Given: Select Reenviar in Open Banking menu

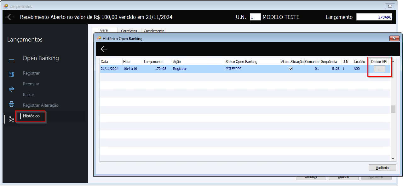Looking at the screenshot, I should pyautogui.click(x=31, y=84).
